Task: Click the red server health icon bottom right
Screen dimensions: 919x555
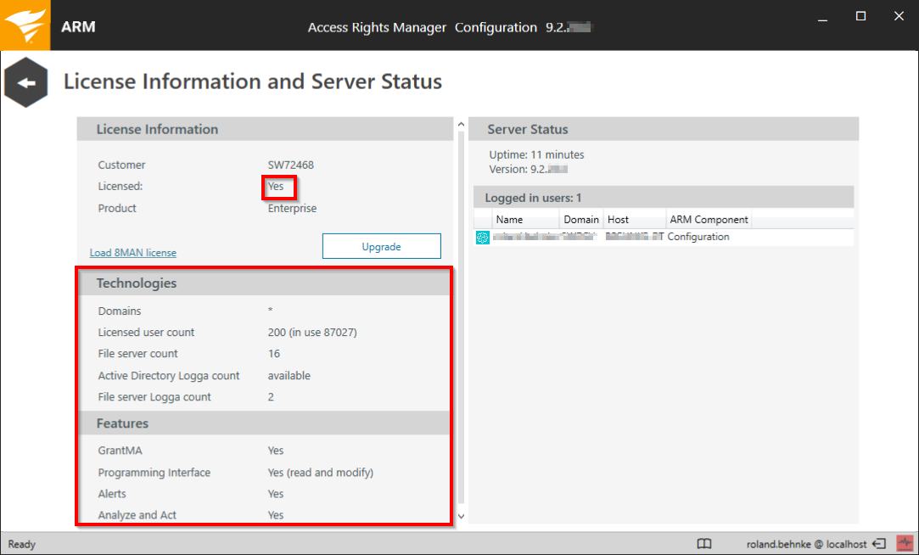Action: point(904,543)
